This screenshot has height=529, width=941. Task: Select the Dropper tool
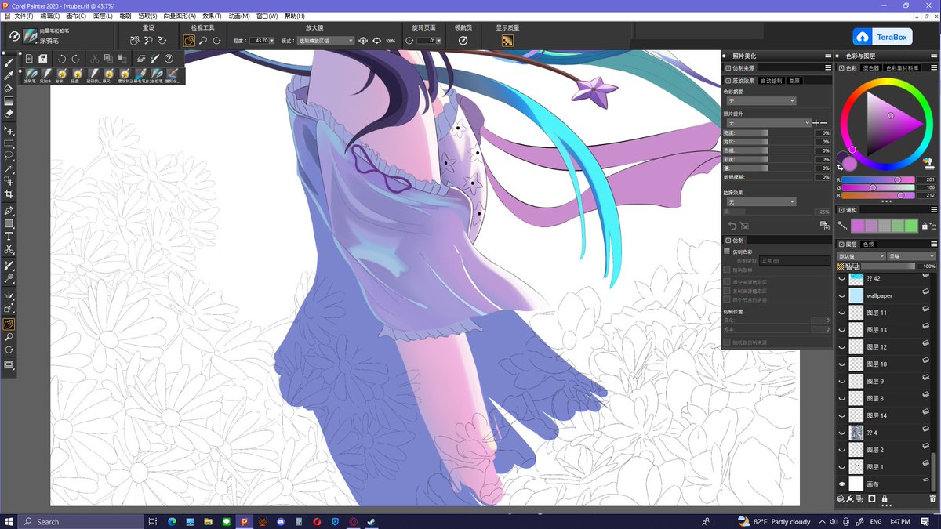click(x=9, y=75)
